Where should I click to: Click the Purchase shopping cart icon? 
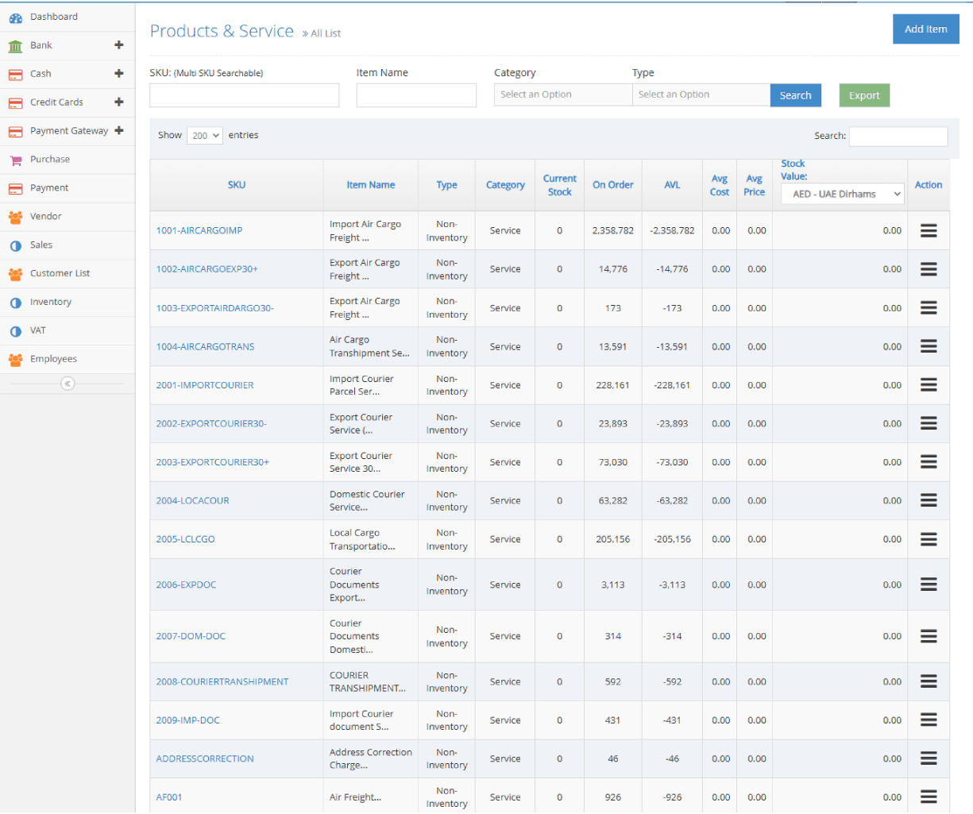(15, 160)
